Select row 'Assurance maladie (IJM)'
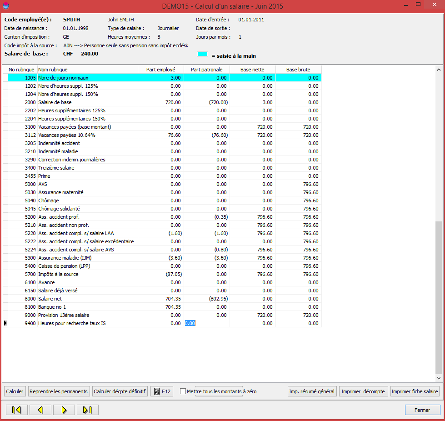This screenshot has height=421, width=445. [165, 258]
